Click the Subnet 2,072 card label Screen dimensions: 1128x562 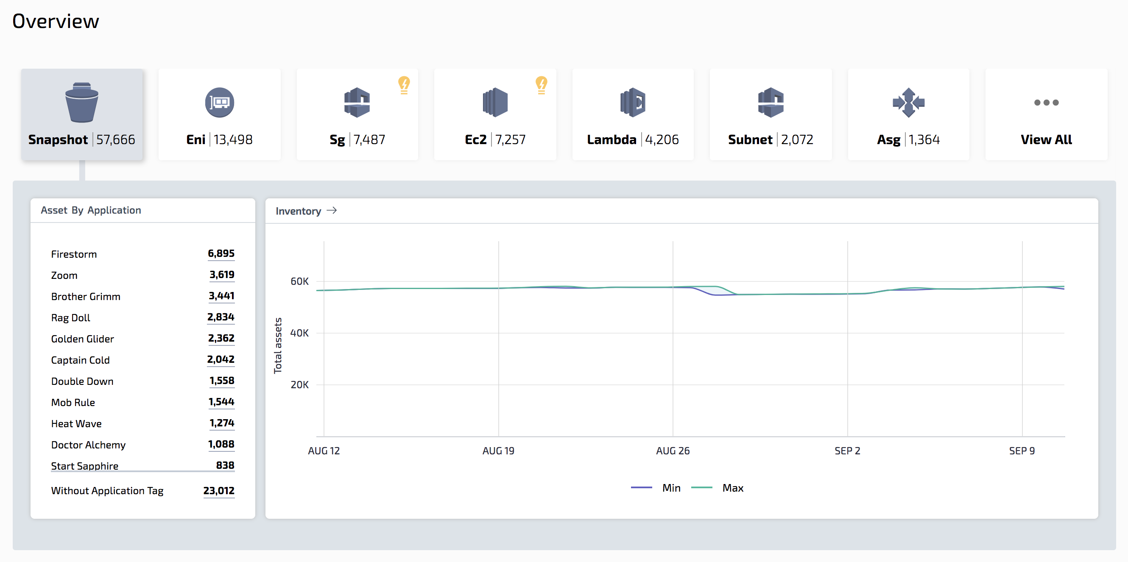point(770,139)
